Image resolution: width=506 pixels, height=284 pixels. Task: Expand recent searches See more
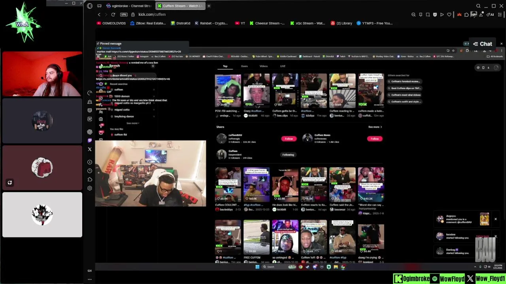click(x=133, y=123)
